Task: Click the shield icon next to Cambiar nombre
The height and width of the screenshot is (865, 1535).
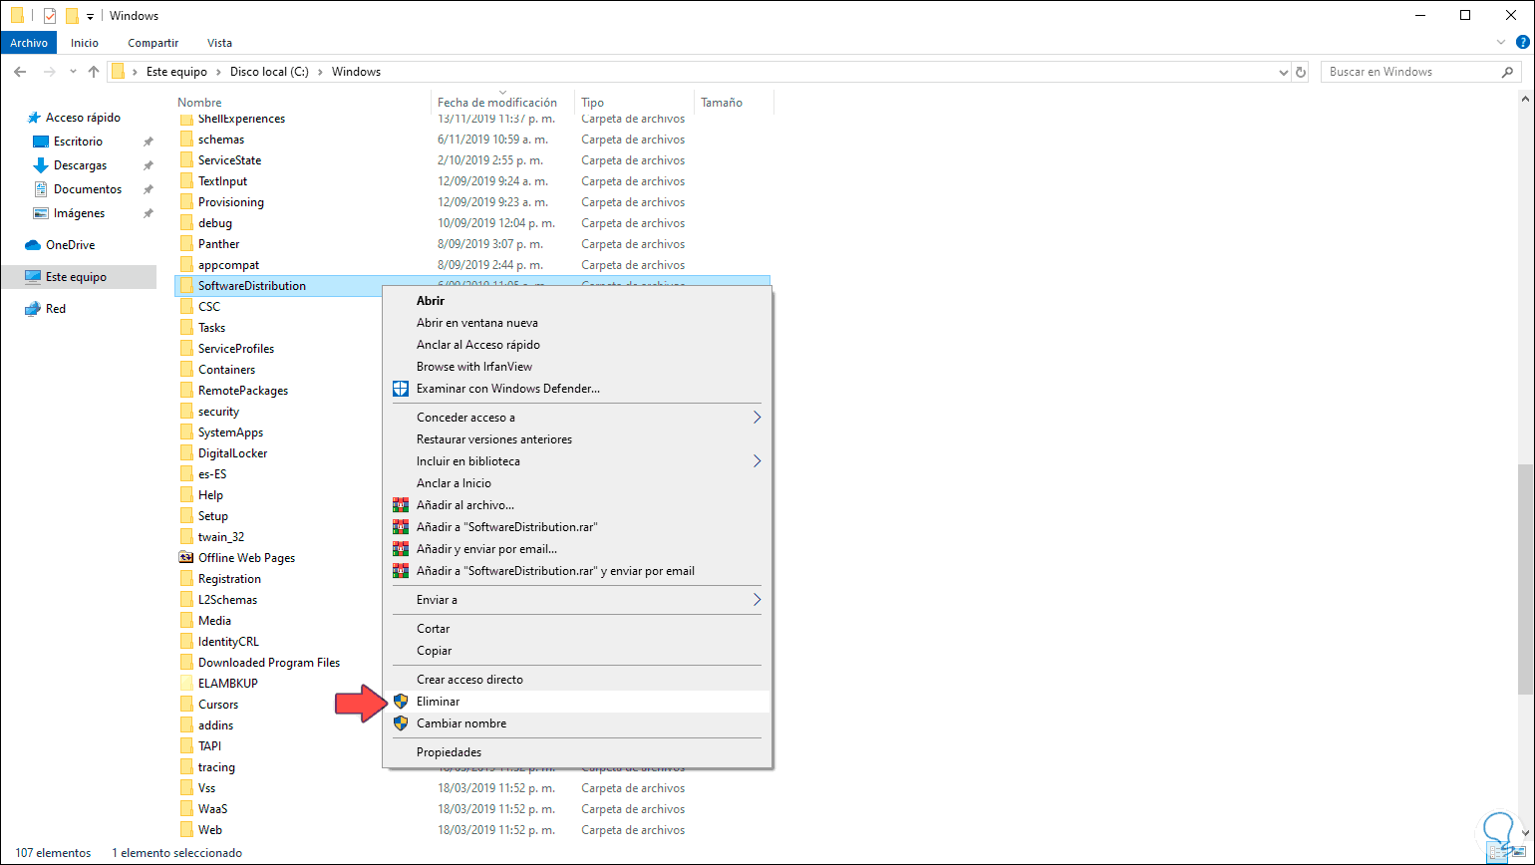Action: [x=401, y=723]
